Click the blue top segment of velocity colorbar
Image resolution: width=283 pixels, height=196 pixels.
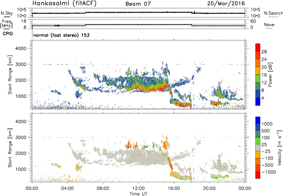coord(258,120)
